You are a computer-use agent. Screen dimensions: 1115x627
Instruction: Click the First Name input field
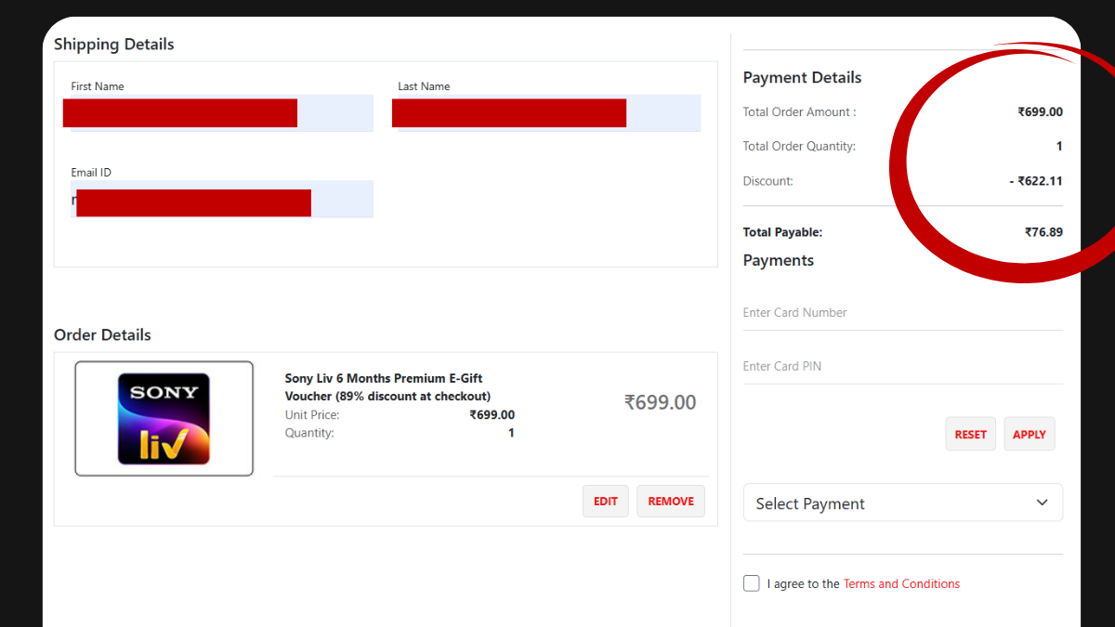217,112
